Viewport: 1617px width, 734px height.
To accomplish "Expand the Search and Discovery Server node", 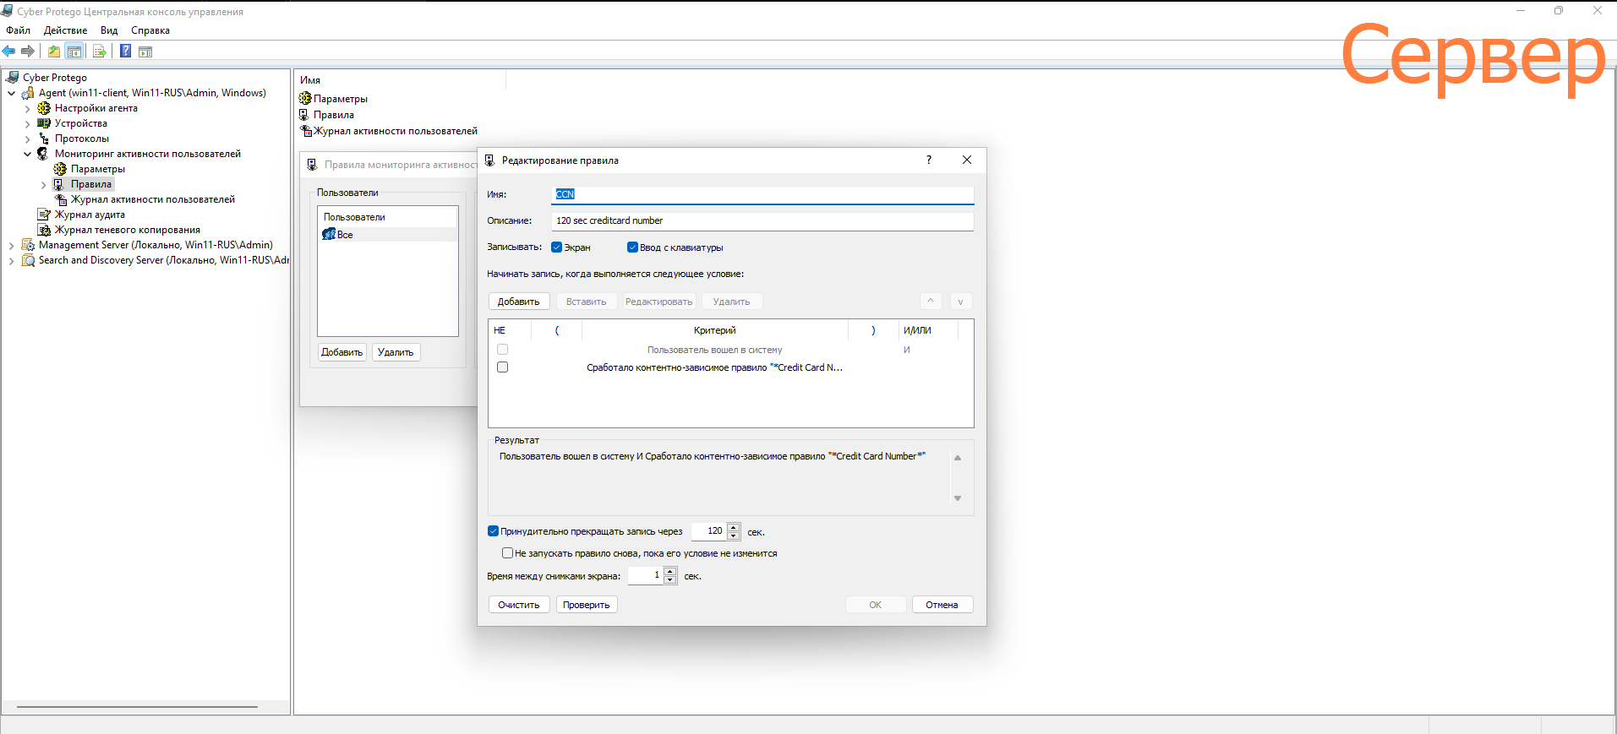I will (x=12, y=261).
